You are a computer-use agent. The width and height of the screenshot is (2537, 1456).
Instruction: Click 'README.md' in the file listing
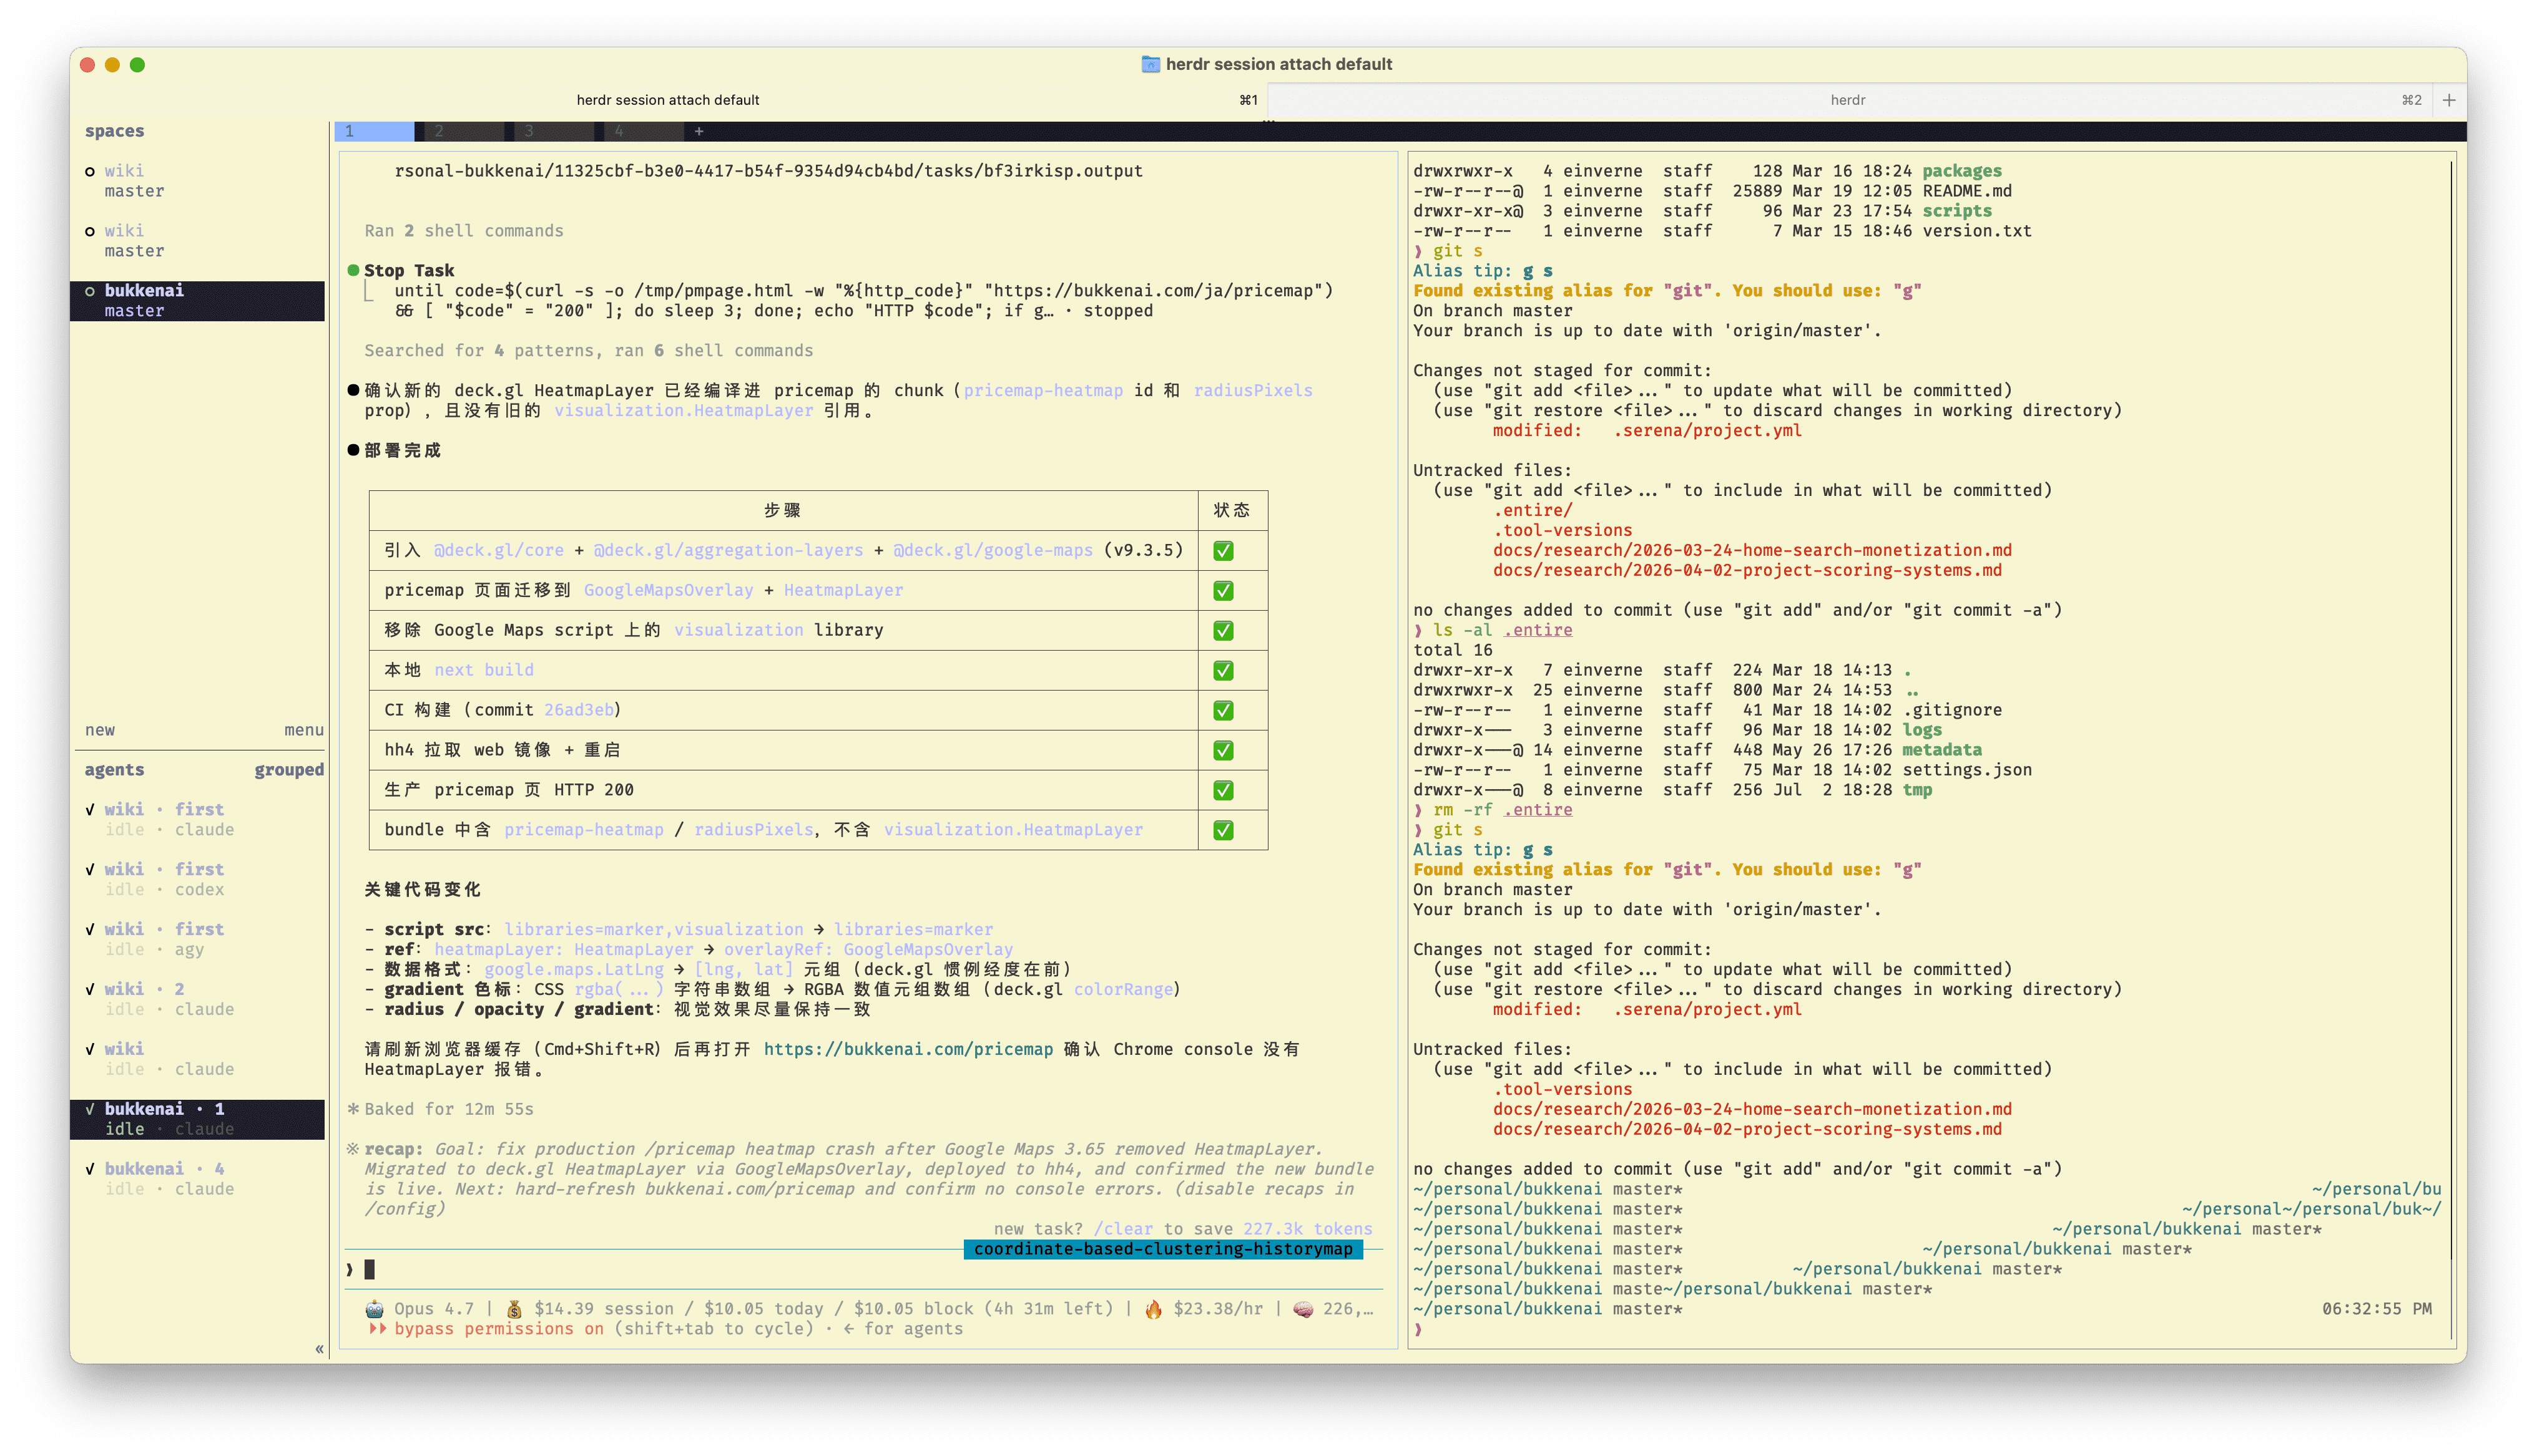point(1967,191)
